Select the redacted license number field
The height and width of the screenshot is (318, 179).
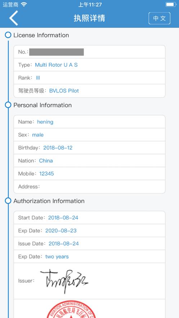56,52
